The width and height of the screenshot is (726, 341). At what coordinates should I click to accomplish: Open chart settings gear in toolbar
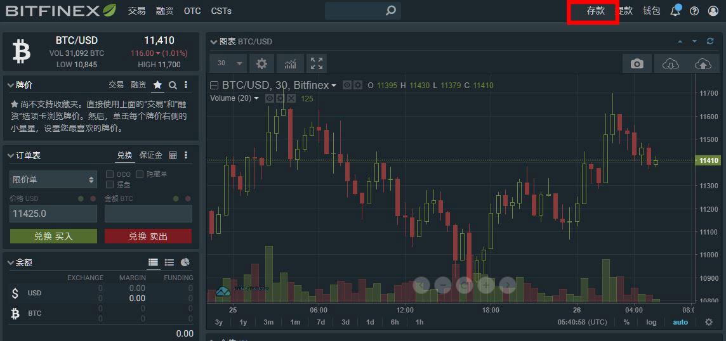pos(261,63)
